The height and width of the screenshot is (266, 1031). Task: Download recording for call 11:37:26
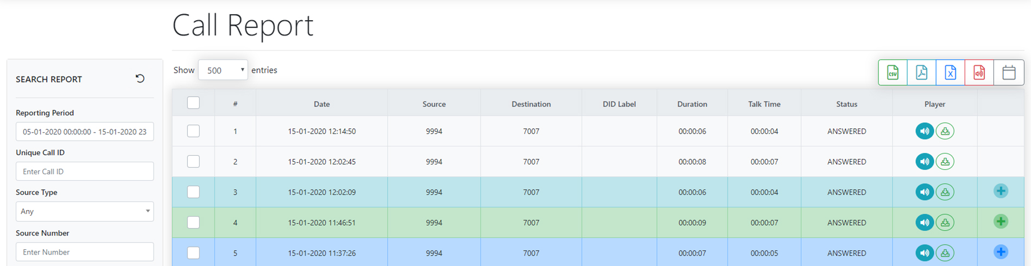coord(945,252)
